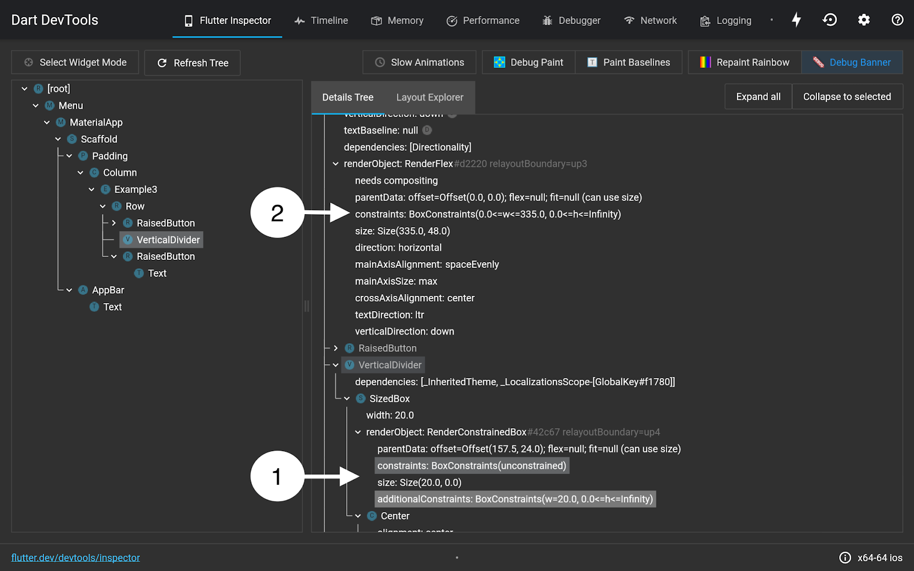Screen dimensions: 914x571
Task: Open the Memory tab
Action: click(x=398, y=21)
